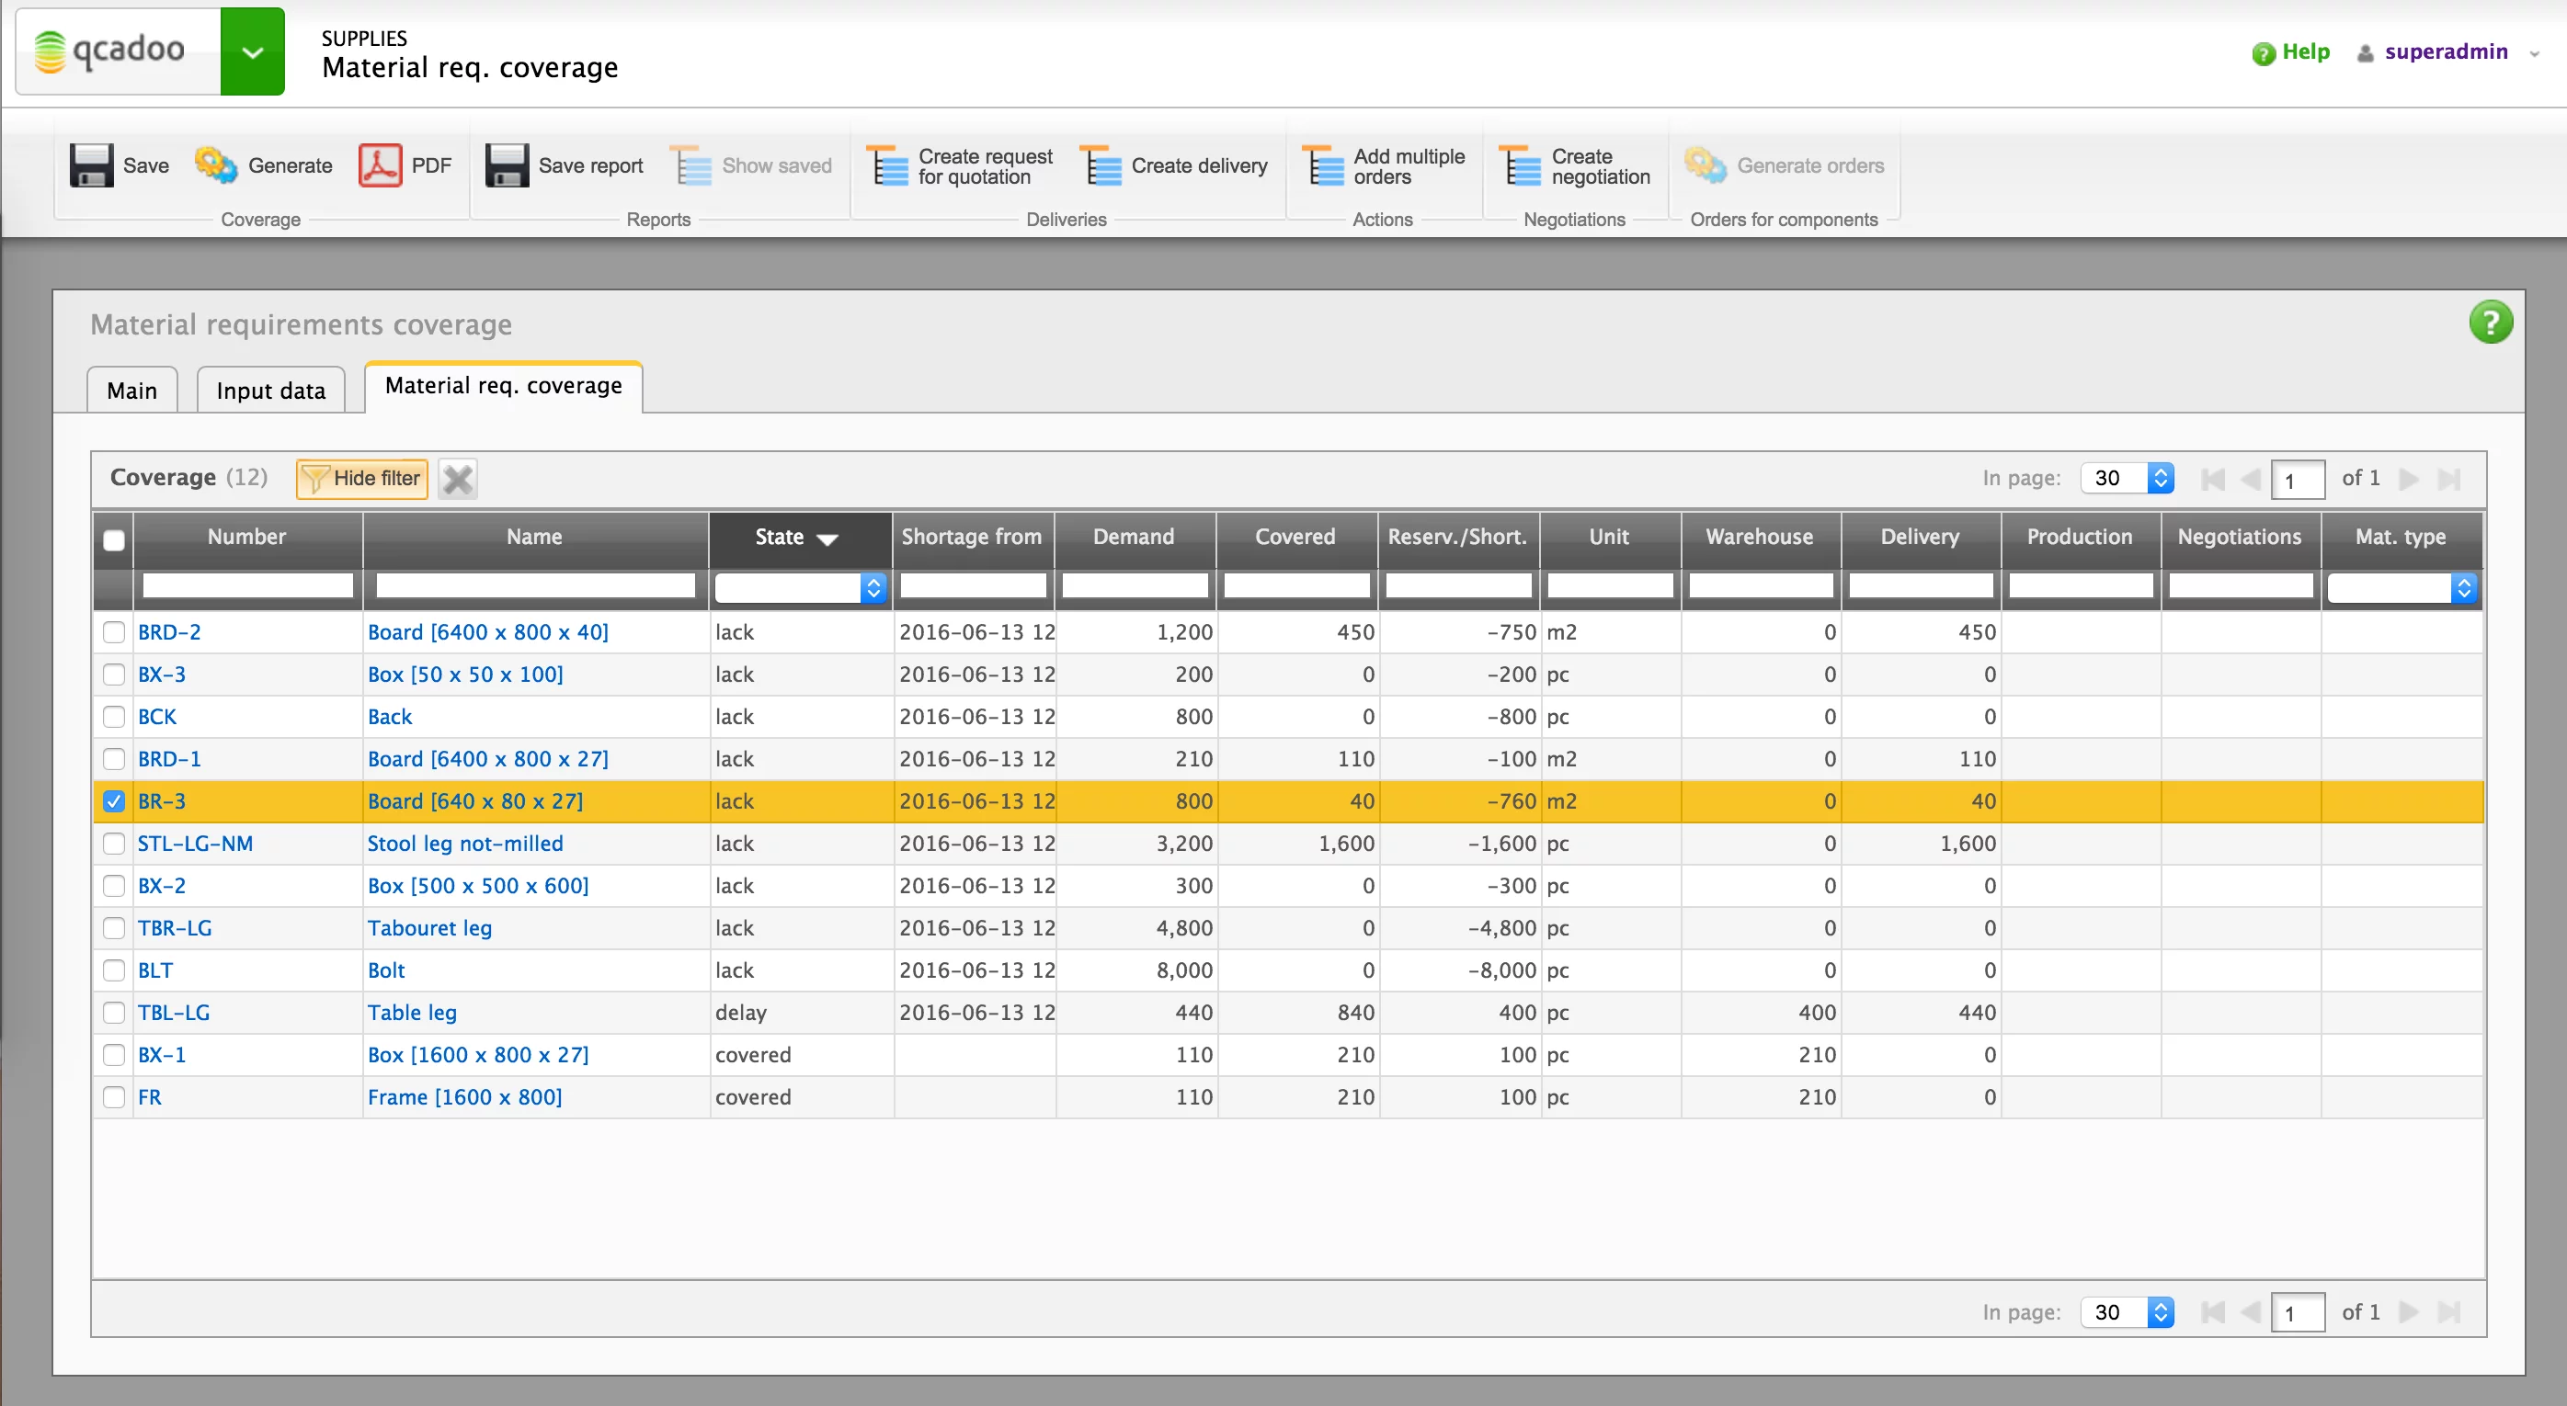The height and width of the screenshot is (1406, 2567).
Task: Expand the superadmin user menu arrow
Action: click(2534, 54)
